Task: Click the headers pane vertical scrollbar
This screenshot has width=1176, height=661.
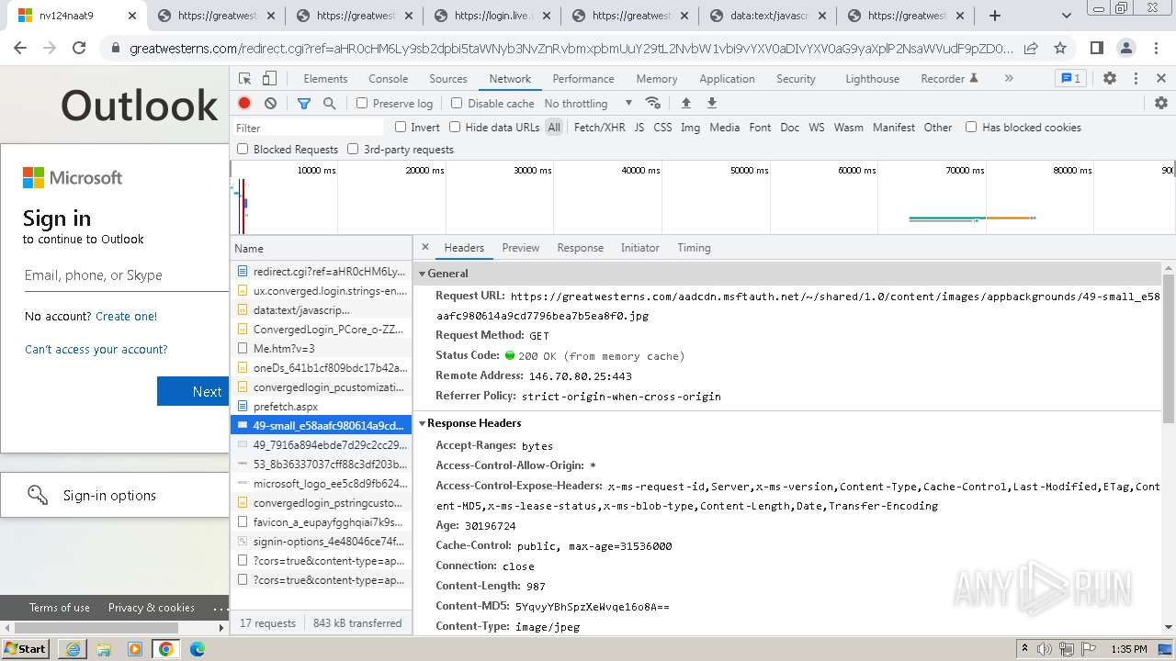Action: pyautogui.click(x=1169, y=349)
